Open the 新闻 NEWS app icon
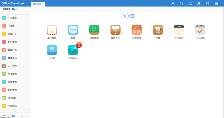 pos(73,30)
